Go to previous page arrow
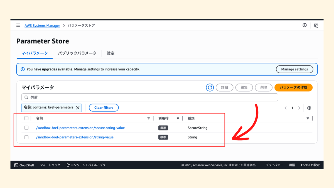The width and height of the screenshot is (334, 188). pyautogui.click(x=285, y=108)
